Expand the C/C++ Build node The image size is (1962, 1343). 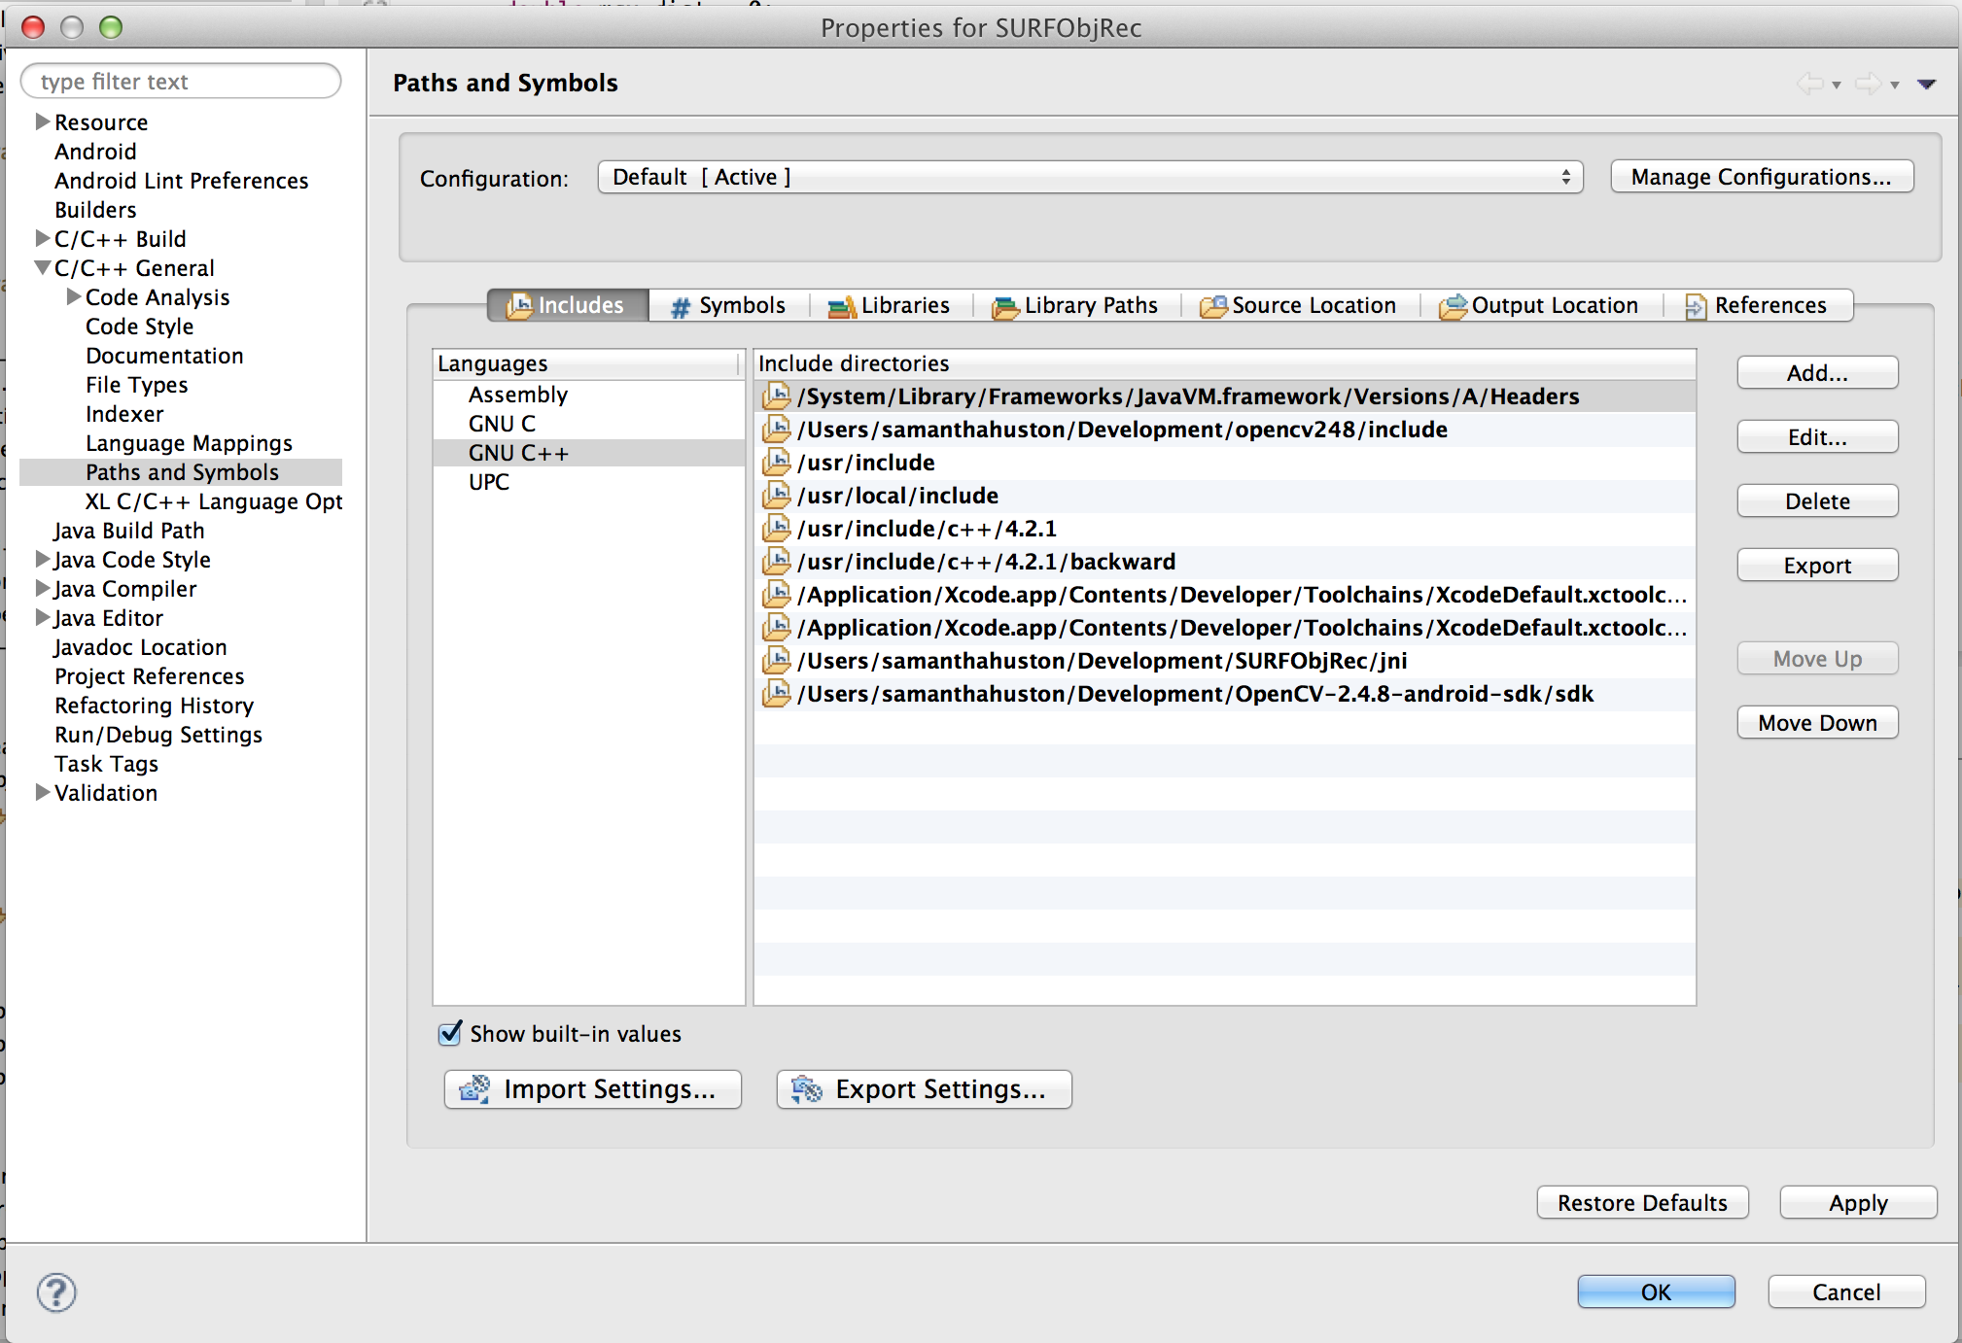43,238
